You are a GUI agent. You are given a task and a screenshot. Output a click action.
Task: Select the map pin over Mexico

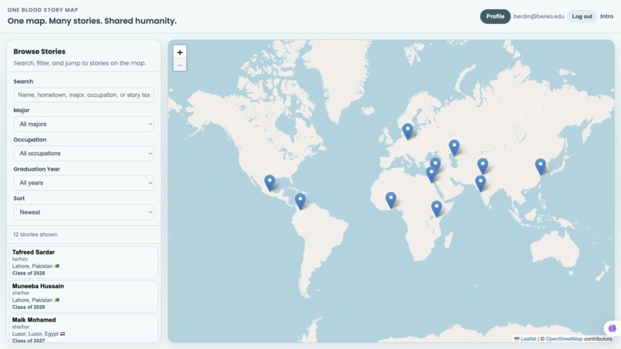tap(270, 183)
